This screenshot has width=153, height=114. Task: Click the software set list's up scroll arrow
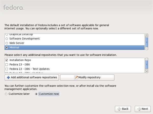pos(147,35)
